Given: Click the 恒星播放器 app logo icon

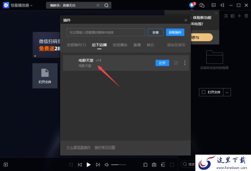Looking at the screenshot, I should pyautogui.click(x=6, y=5).
